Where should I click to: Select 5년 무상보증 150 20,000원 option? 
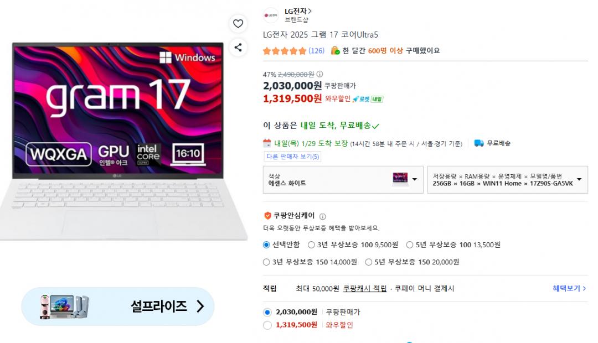pos(412,262)
